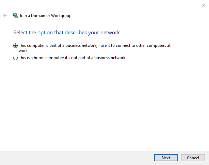Click the Join a Domain wizard icon
Image resolution: width=209 pixels, height=165 pixels.
pyautogui.click(x=15, y=15)
